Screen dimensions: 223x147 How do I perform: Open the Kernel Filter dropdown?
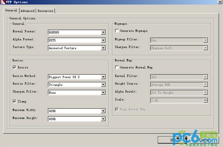[179, 77]
